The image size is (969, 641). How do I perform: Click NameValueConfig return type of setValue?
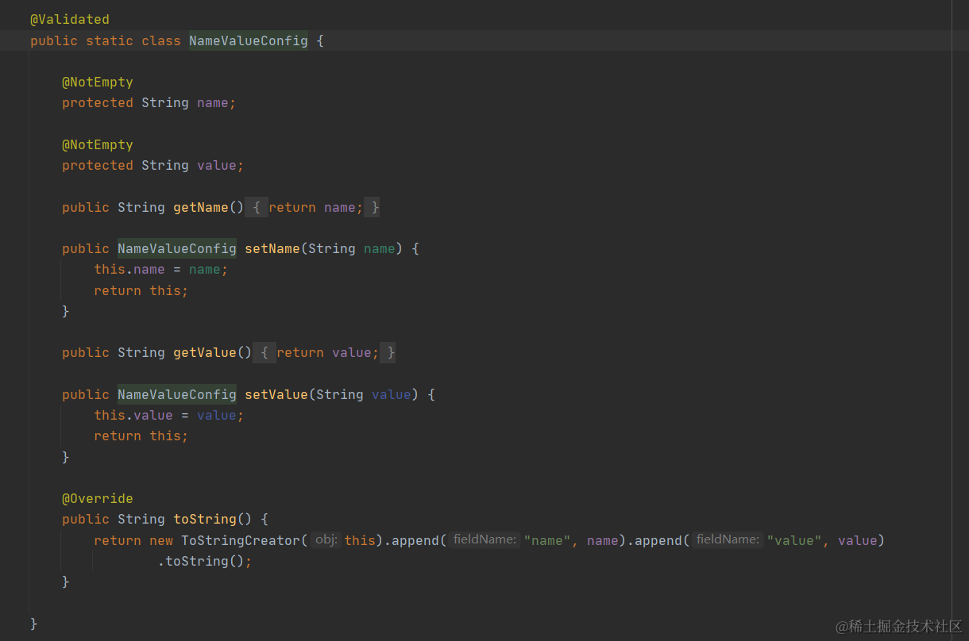pyautogui.click(x=177, y=394)
